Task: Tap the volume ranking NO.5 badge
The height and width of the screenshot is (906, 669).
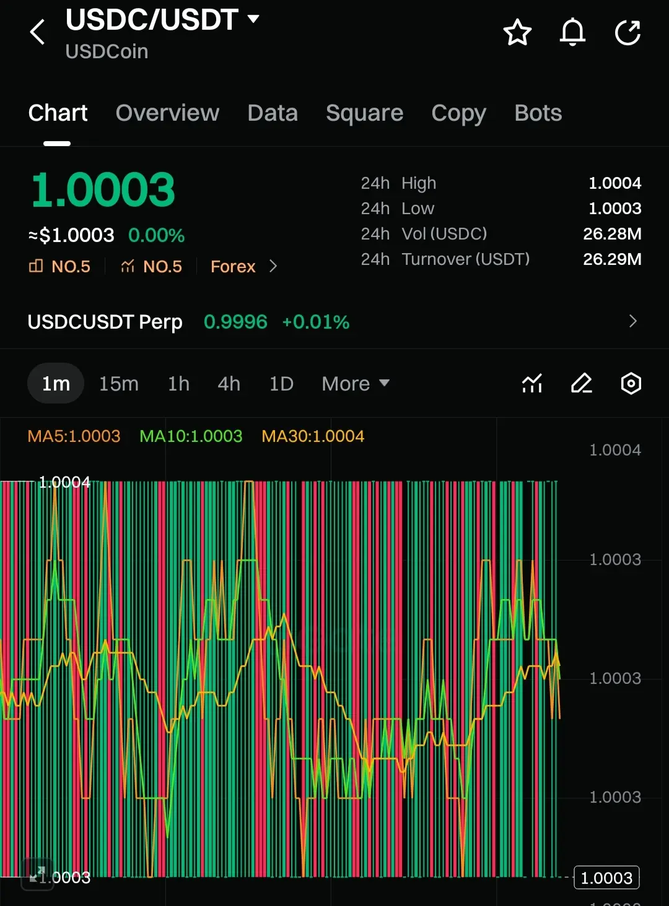Action: (x=59, y=266)
